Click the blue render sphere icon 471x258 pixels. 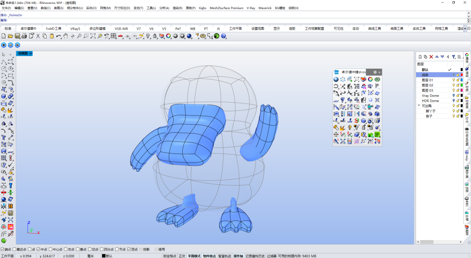[189, 36]
